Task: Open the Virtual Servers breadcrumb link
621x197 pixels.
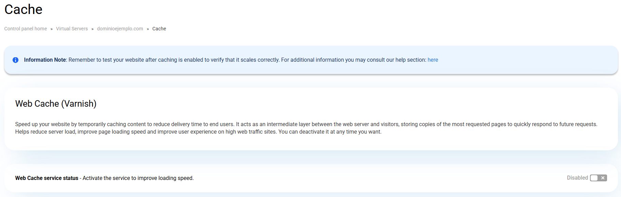Action: click(72, 29)
